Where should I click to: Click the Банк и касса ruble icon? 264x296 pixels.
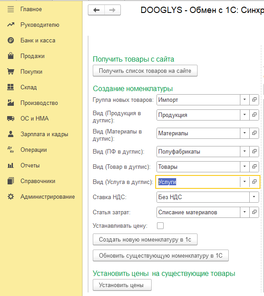11,40
